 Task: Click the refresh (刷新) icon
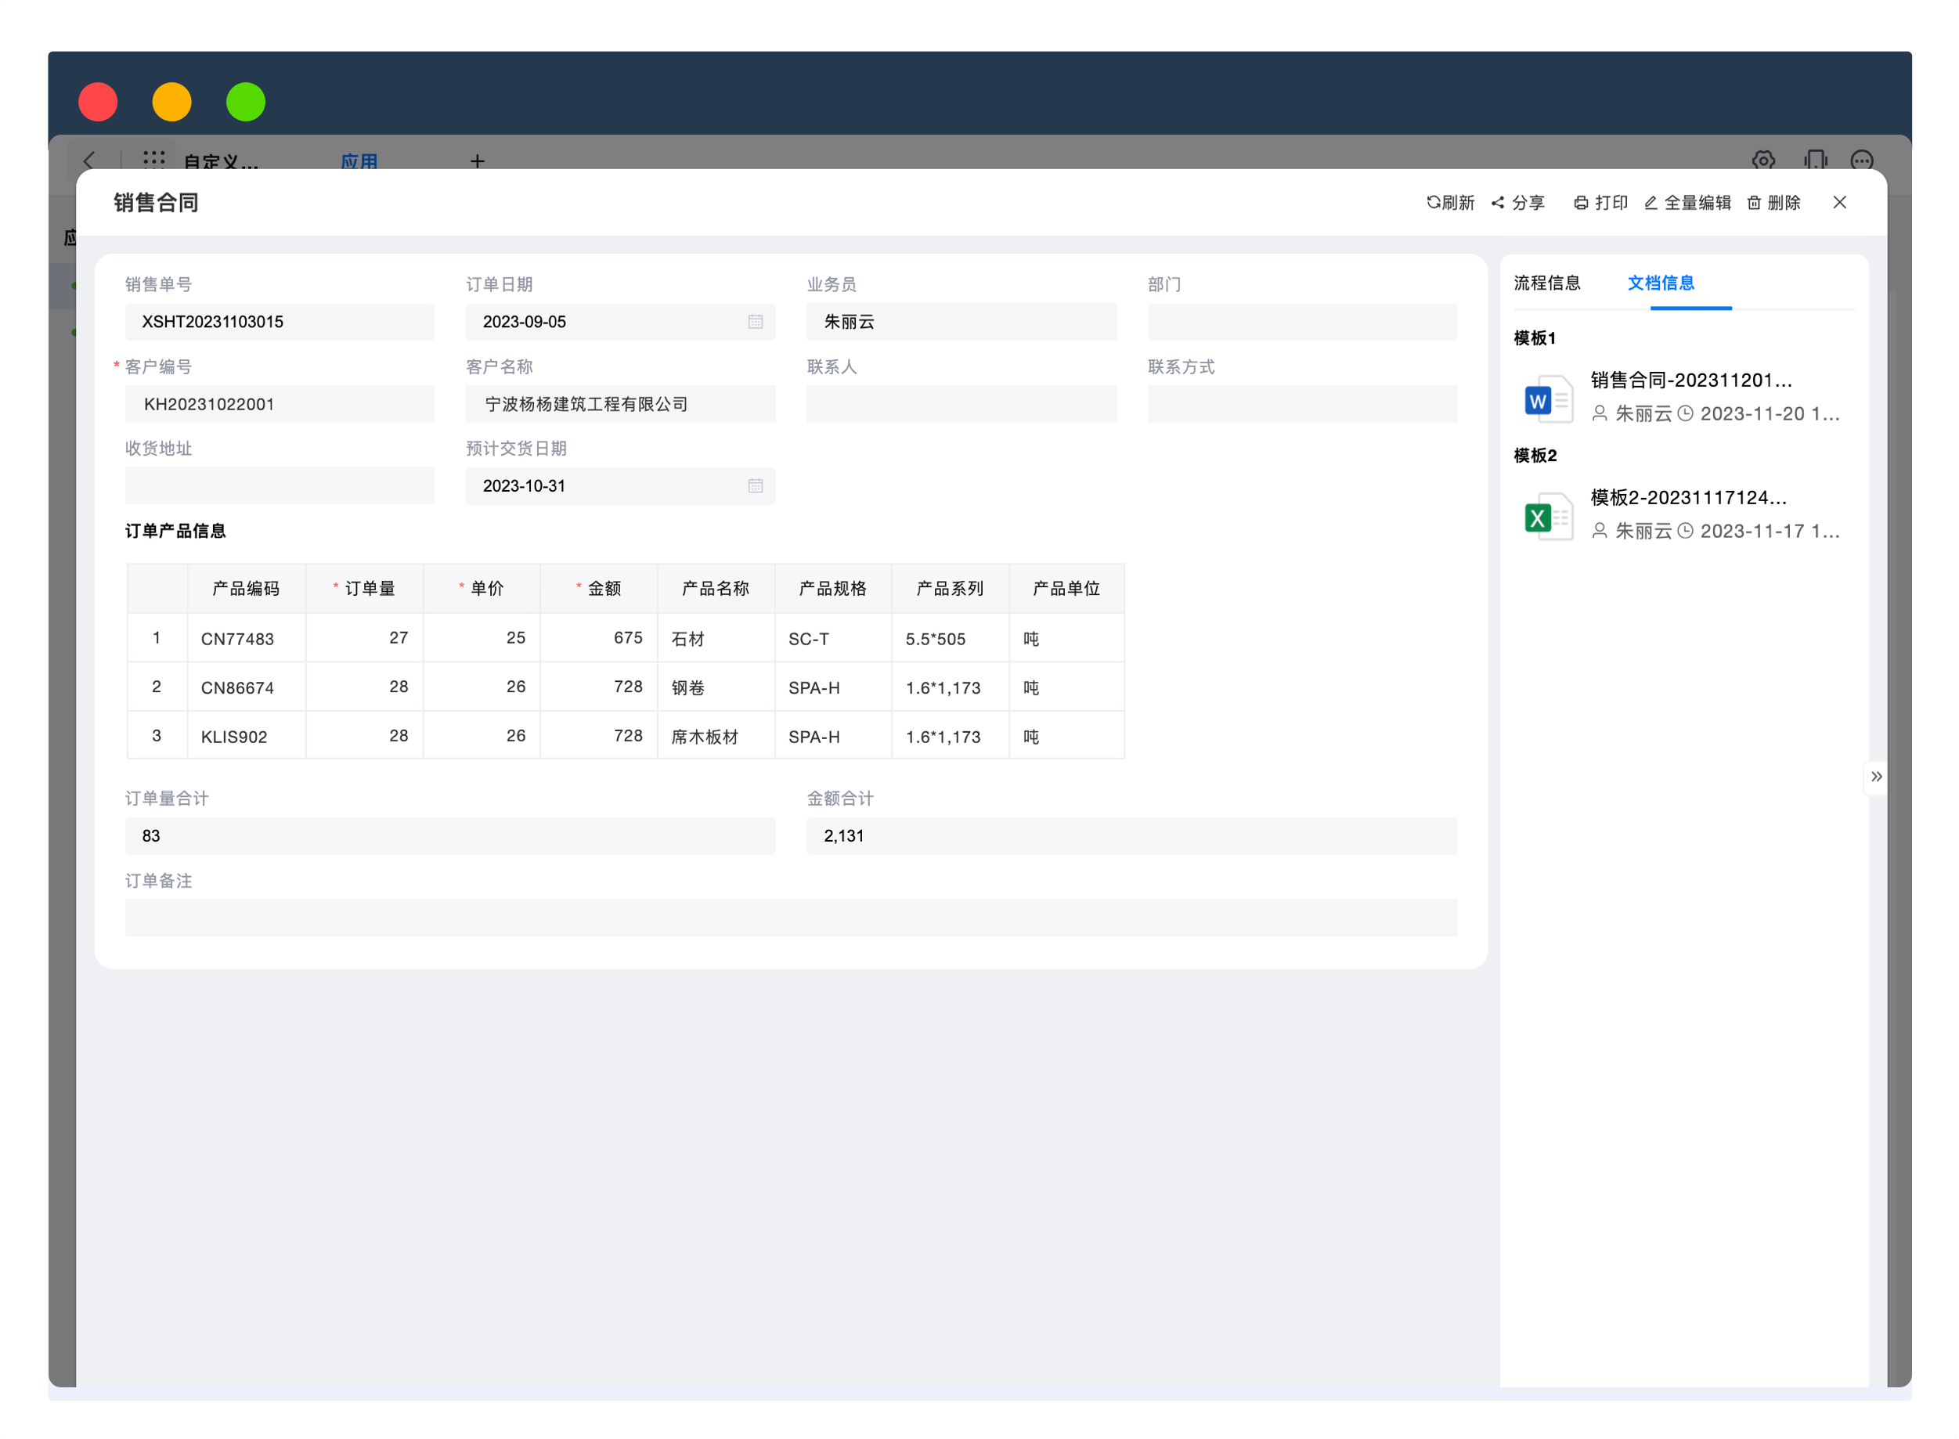pos(1432,202)
